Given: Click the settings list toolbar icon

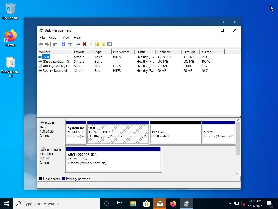Looking at the screenshot, I should click(x=109, y=44).
